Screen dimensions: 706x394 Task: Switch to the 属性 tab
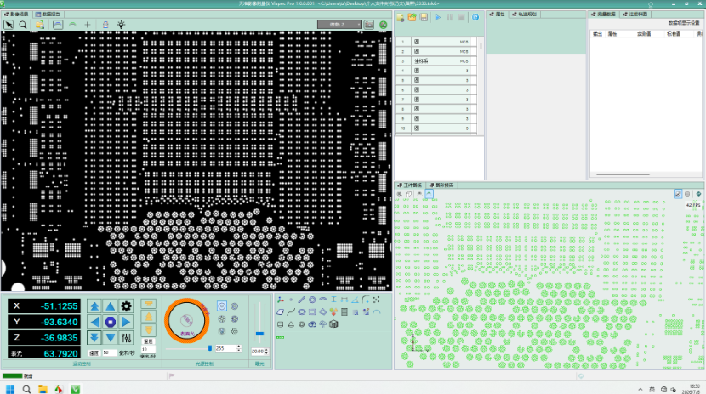click(497, 14)
